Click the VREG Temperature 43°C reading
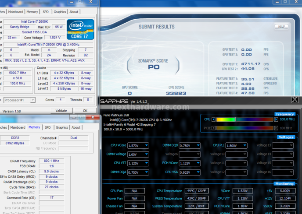Viewport: 302px width, 214px height. point(197,198)
